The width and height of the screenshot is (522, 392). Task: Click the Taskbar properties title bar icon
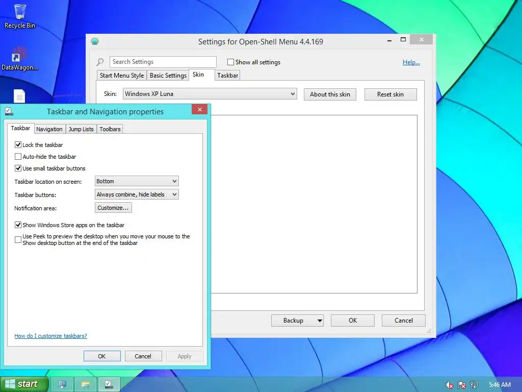[x=9, y=111]
